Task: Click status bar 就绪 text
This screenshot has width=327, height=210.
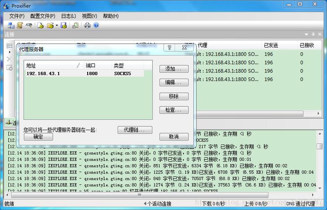Action: [x=9, y=204]
